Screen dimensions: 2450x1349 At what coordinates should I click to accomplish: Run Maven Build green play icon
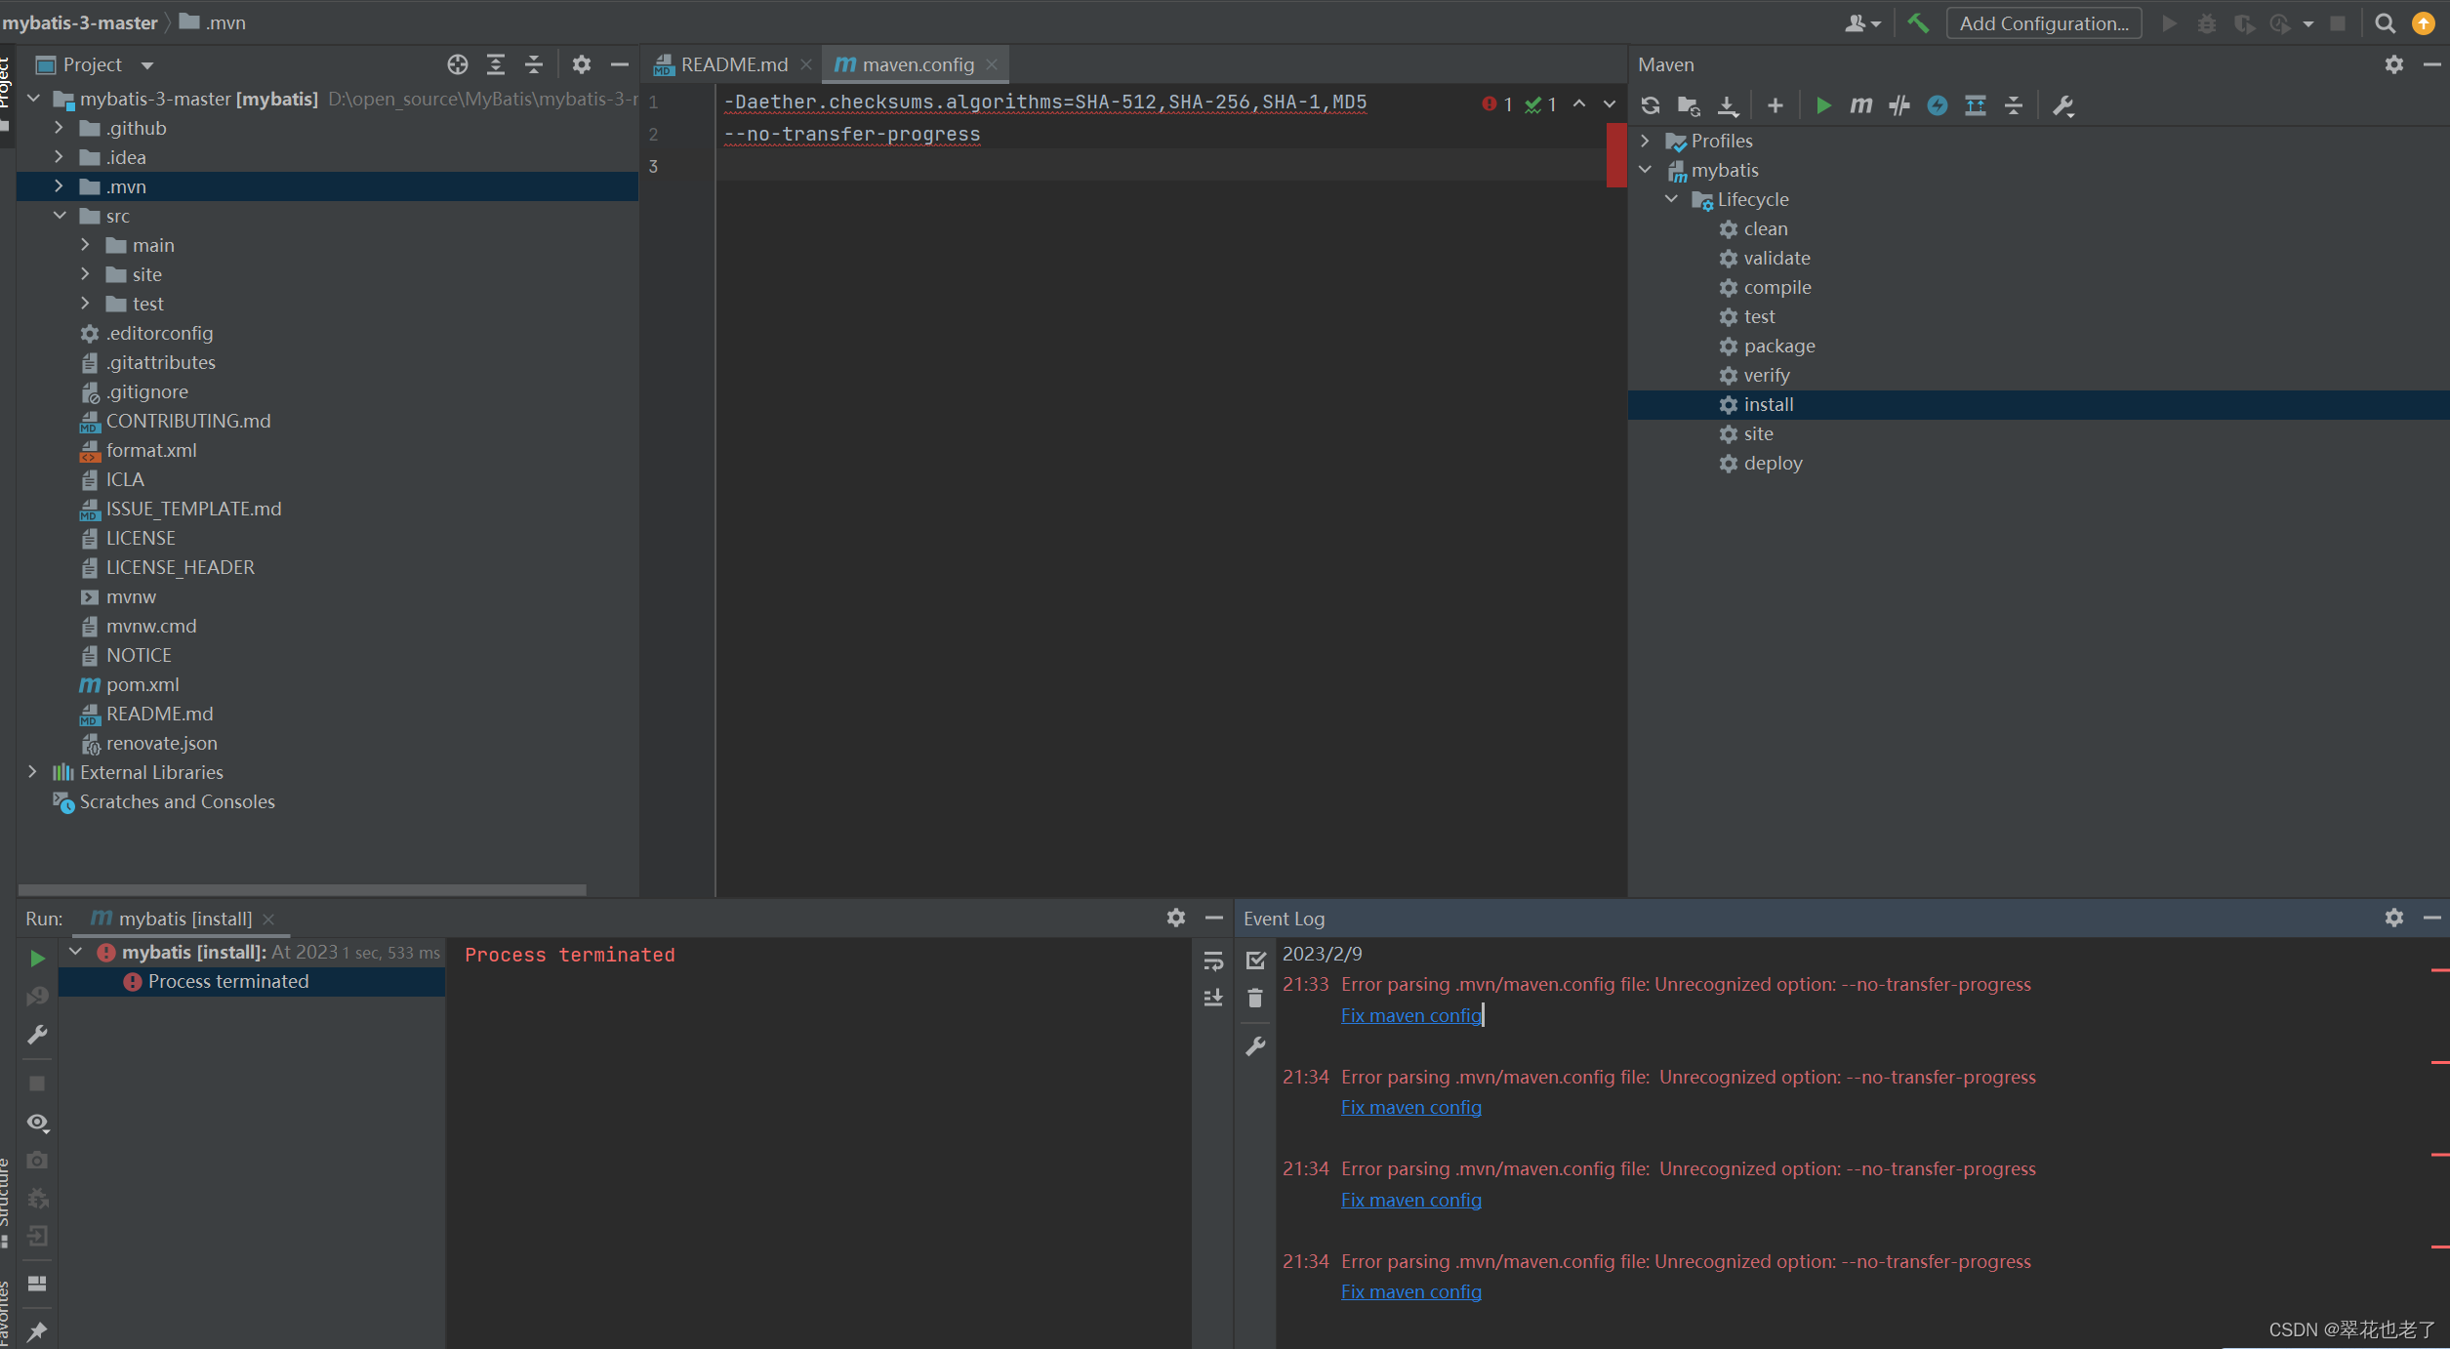tap(1822, 105)
